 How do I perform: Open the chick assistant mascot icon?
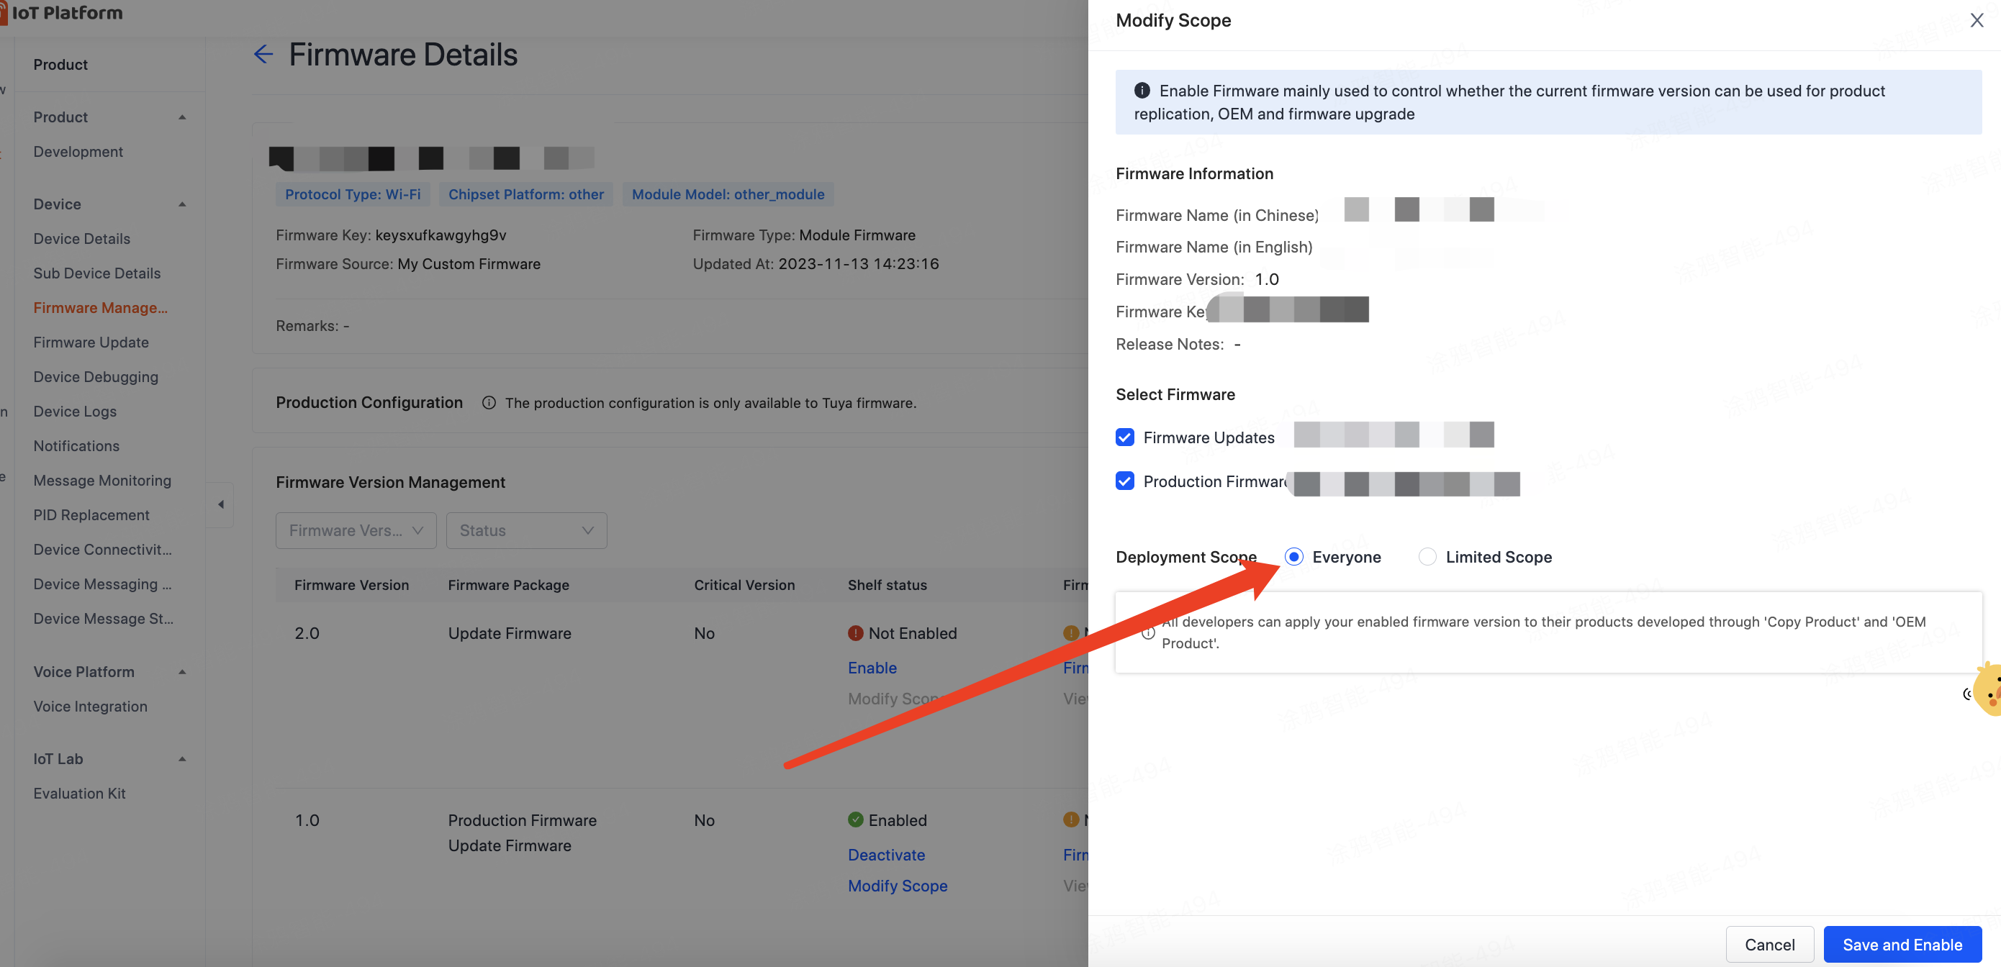1989,691
